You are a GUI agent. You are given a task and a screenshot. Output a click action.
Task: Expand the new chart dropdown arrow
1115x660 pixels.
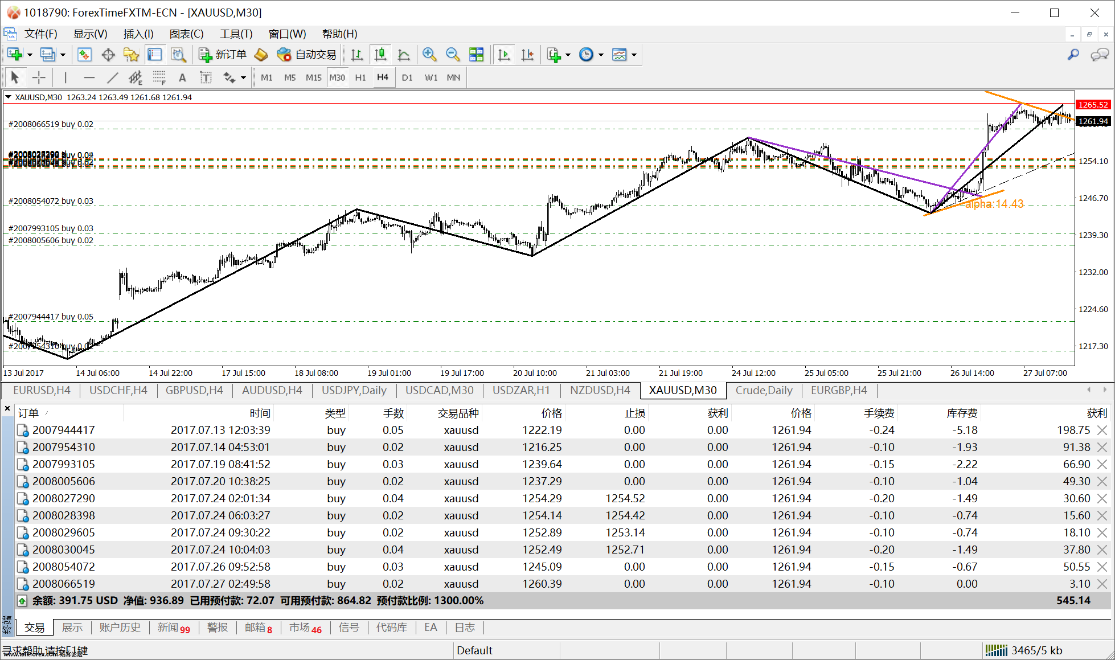(x=30, y=55)
